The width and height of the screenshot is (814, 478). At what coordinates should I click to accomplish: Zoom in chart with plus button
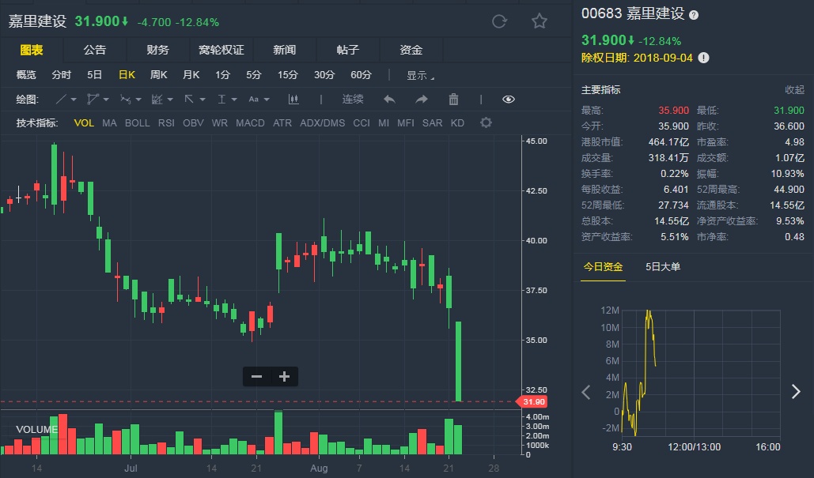(x=285, y=377)
